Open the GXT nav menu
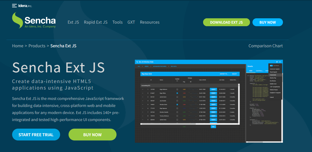This screenshot has width=312, height=152. (x=131, y=22)
